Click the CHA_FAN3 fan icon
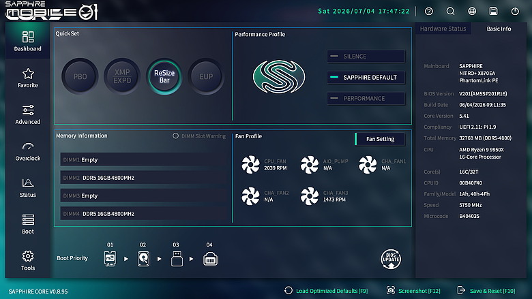 [310, 196]
